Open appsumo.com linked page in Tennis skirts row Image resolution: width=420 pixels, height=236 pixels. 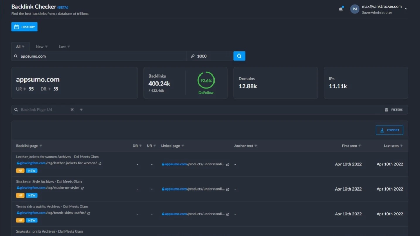[195, 214]
